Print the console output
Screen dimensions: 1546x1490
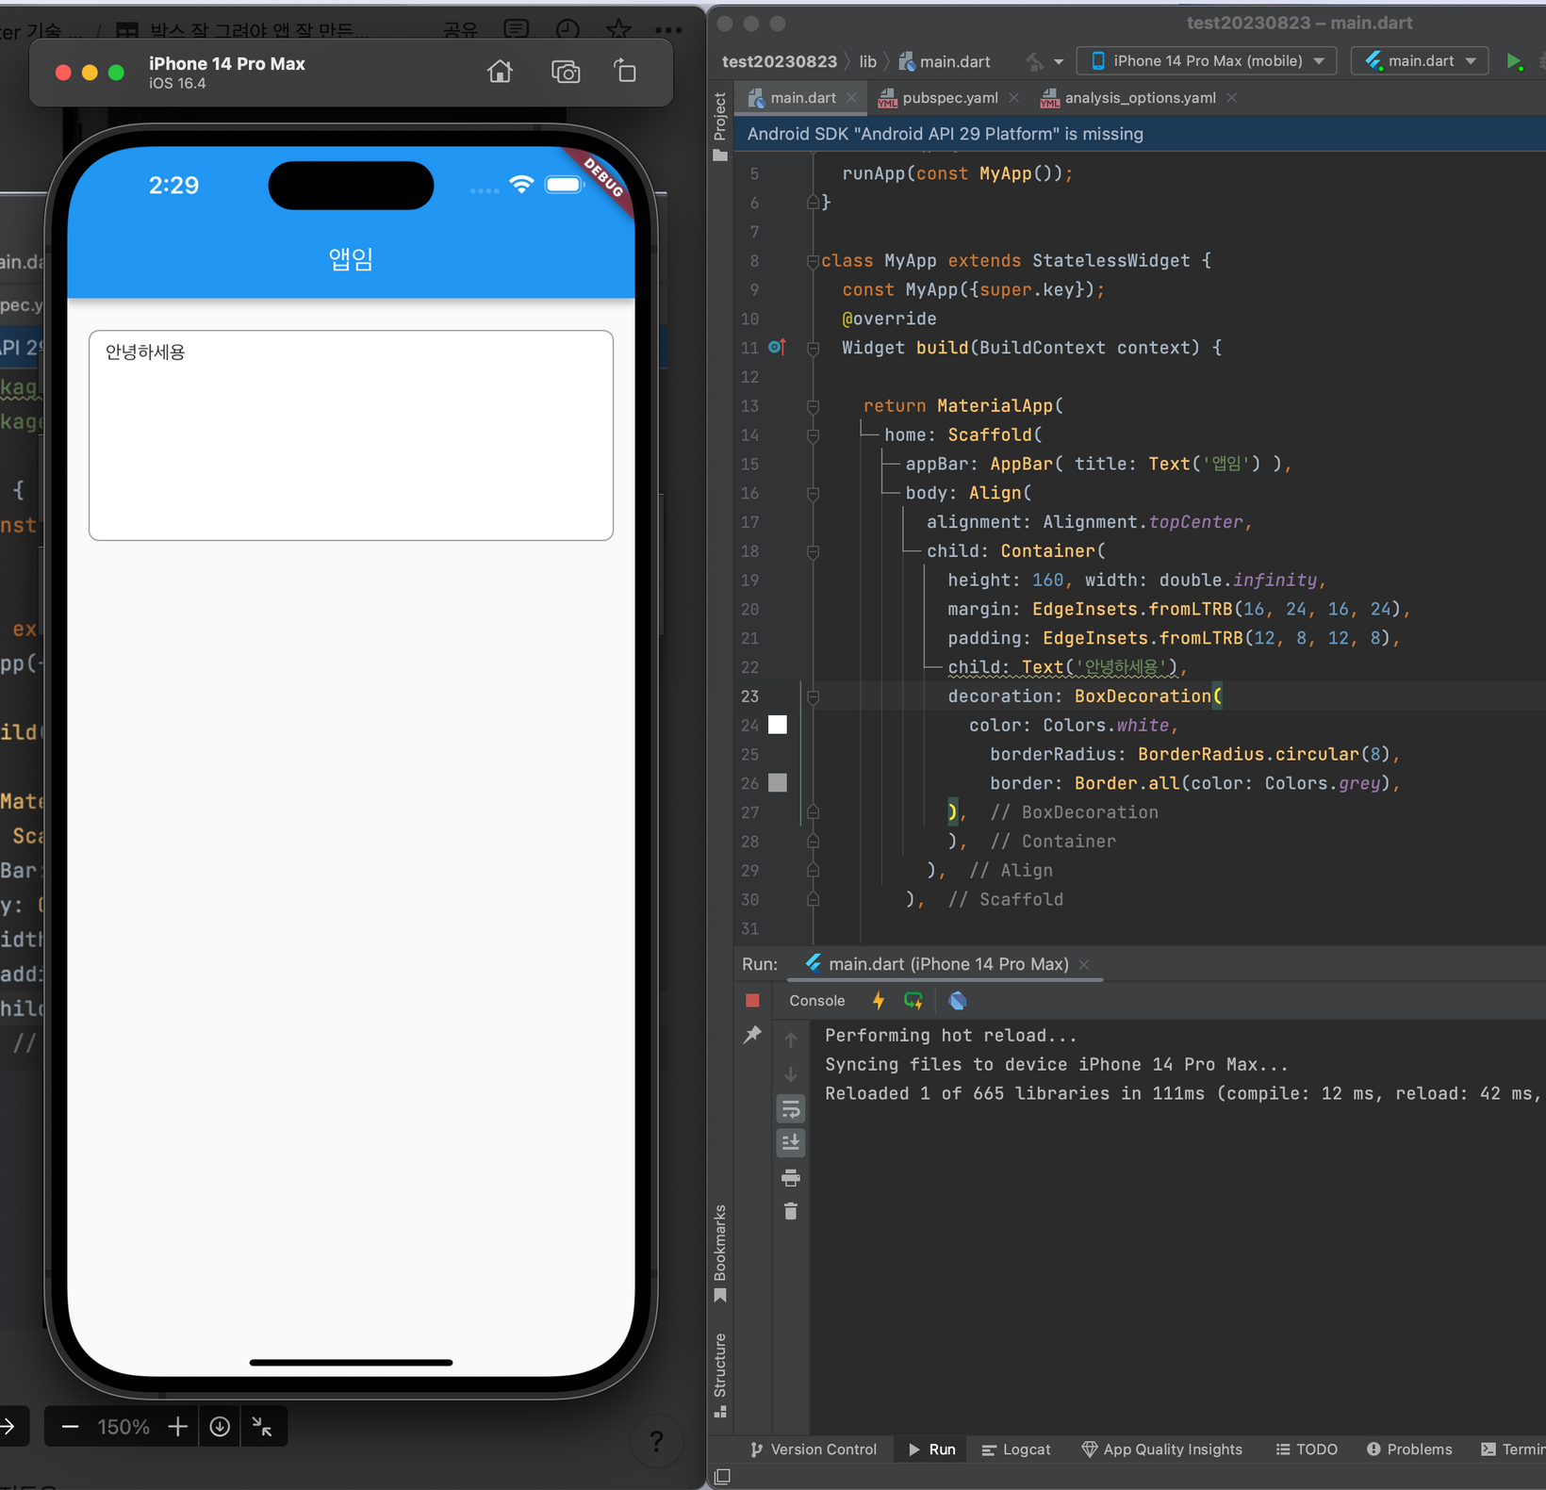(x=791, y=1177)
